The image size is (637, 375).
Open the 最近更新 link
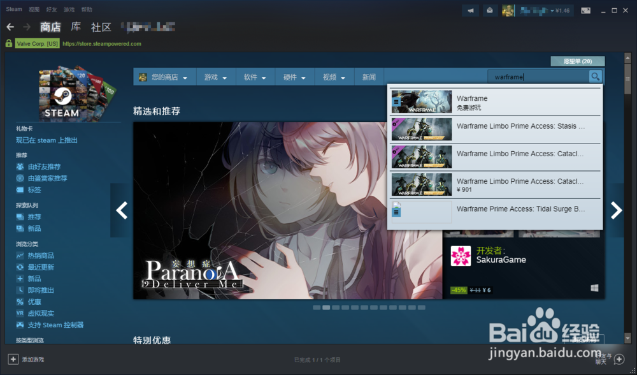click(x=41, y=267)
